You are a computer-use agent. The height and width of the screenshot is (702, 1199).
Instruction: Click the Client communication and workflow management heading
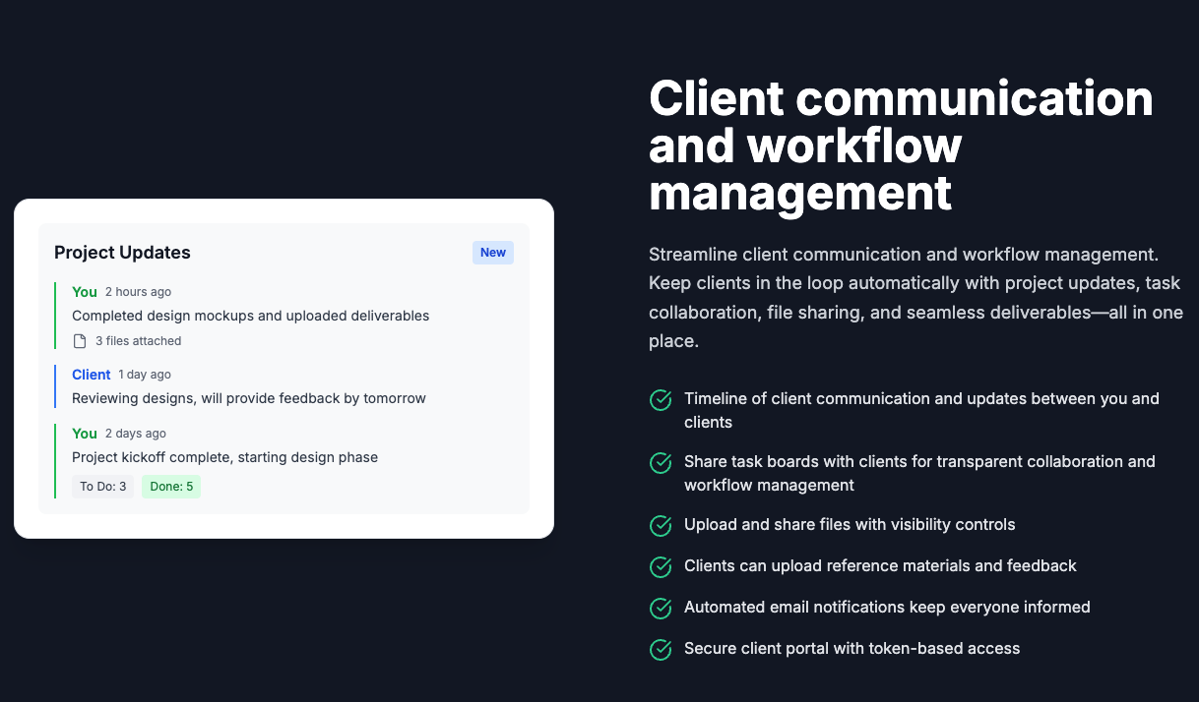[x=901, y=146]
